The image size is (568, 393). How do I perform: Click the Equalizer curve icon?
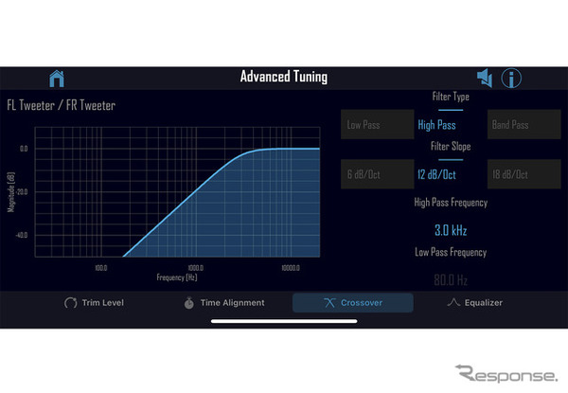453,302
